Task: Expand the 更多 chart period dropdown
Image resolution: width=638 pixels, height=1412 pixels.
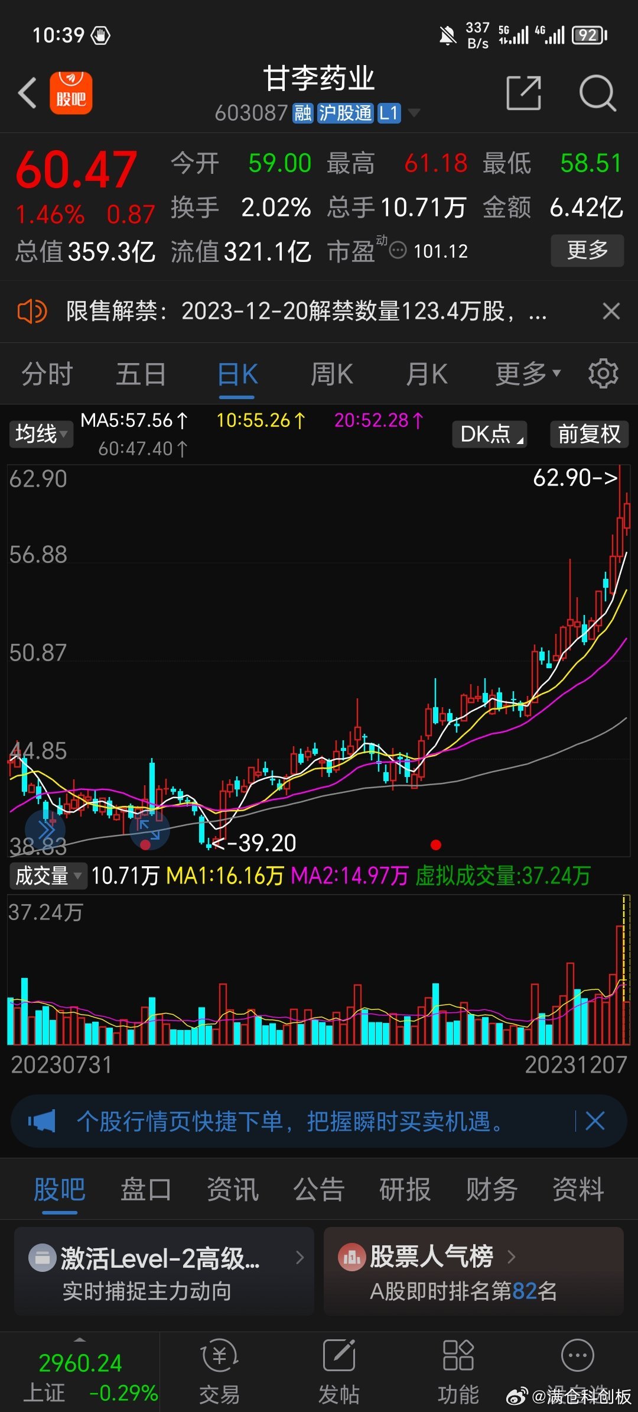Action: pos(528,374)
